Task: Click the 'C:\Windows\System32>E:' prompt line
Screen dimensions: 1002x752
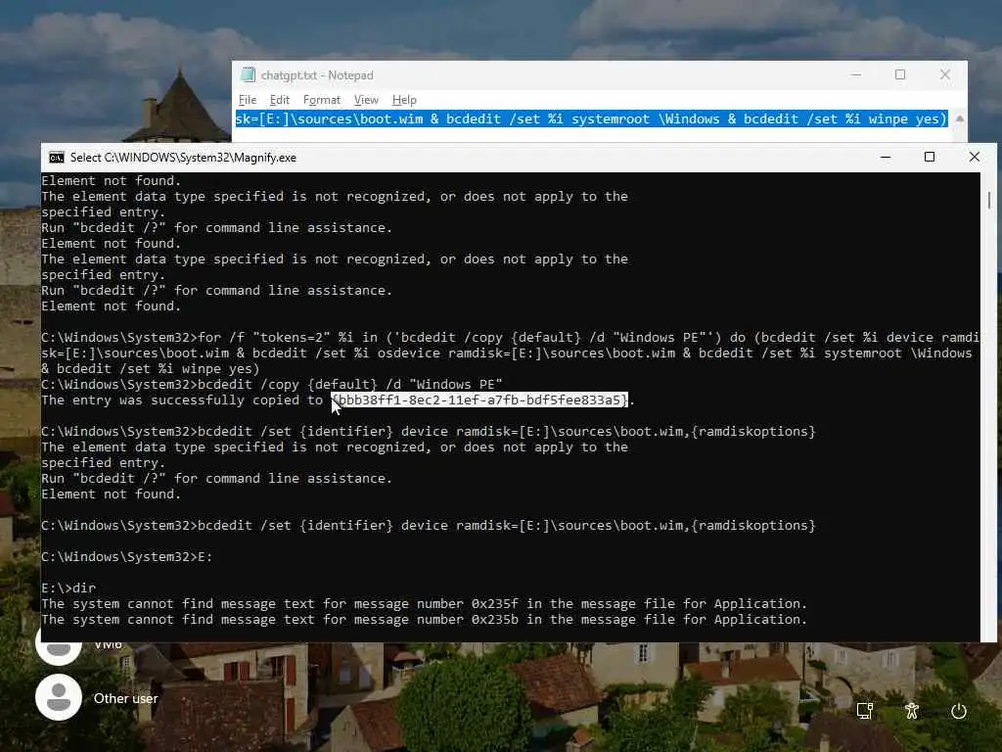Action: [126, 556]
